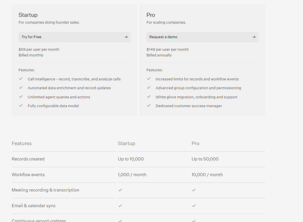This screenshot has width=303, height=222.
Task: Click the checkmark beside Dedicated customer success manager
Action: click(149, 105)
